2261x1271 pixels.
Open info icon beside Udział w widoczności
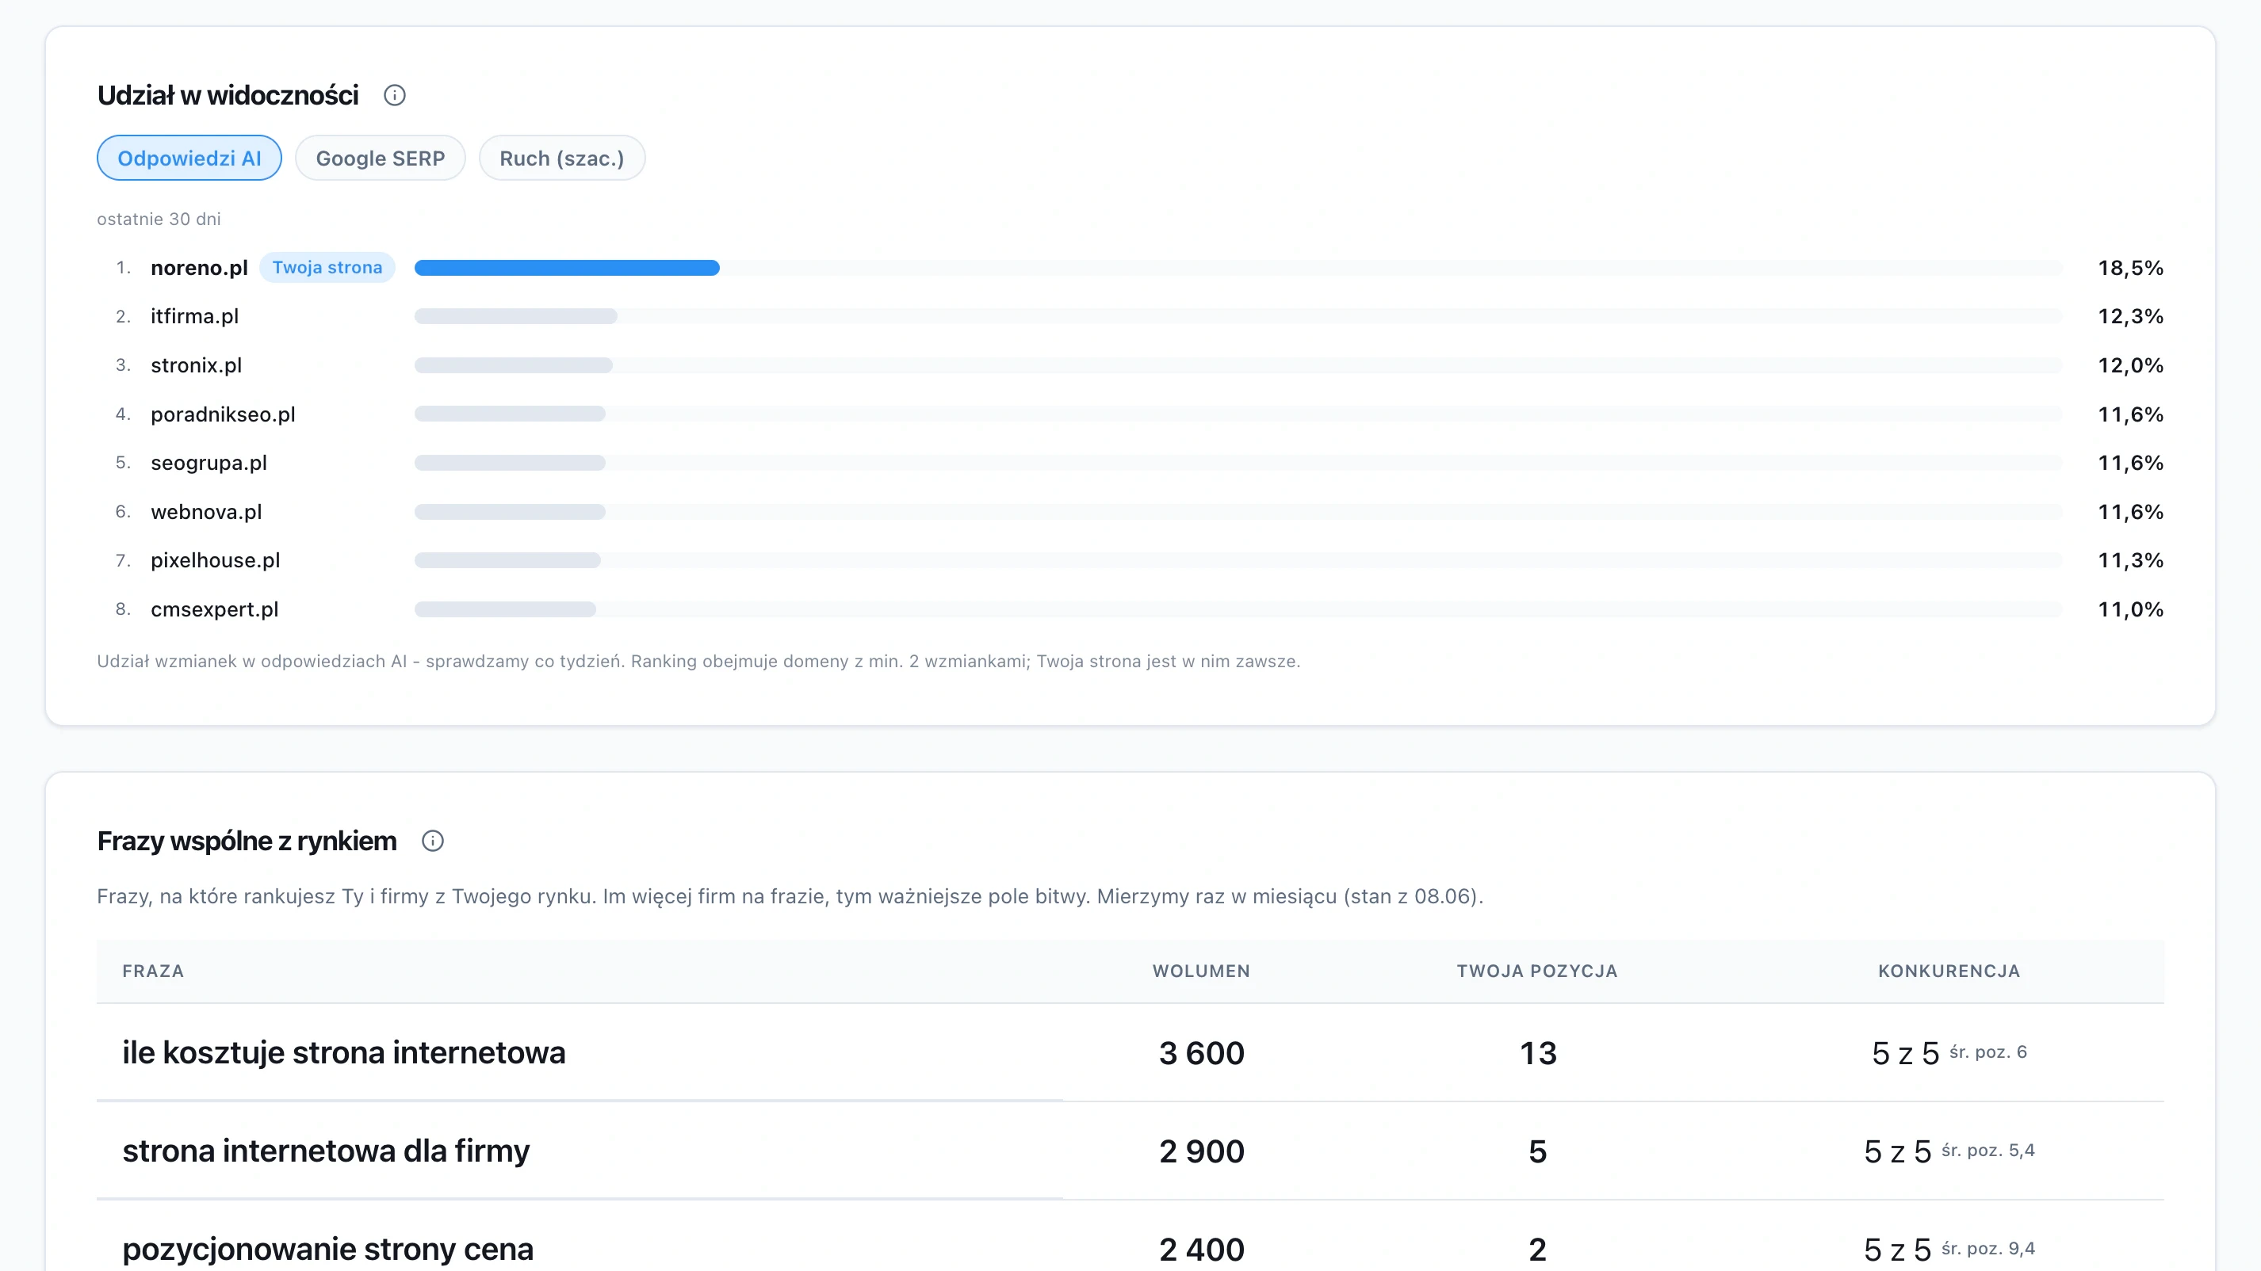click(395, 95)
